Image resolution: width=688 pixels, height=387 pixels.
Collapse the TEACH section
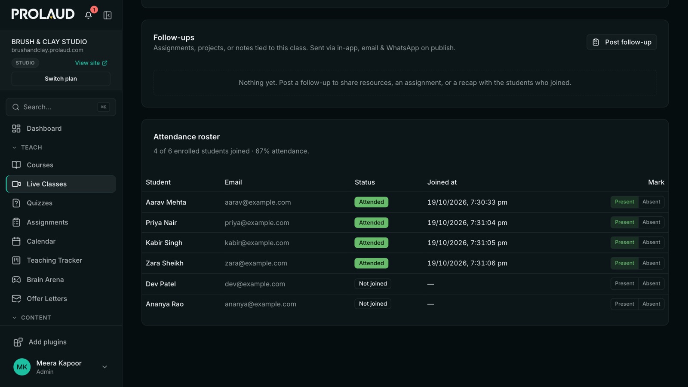coord(27,147)
